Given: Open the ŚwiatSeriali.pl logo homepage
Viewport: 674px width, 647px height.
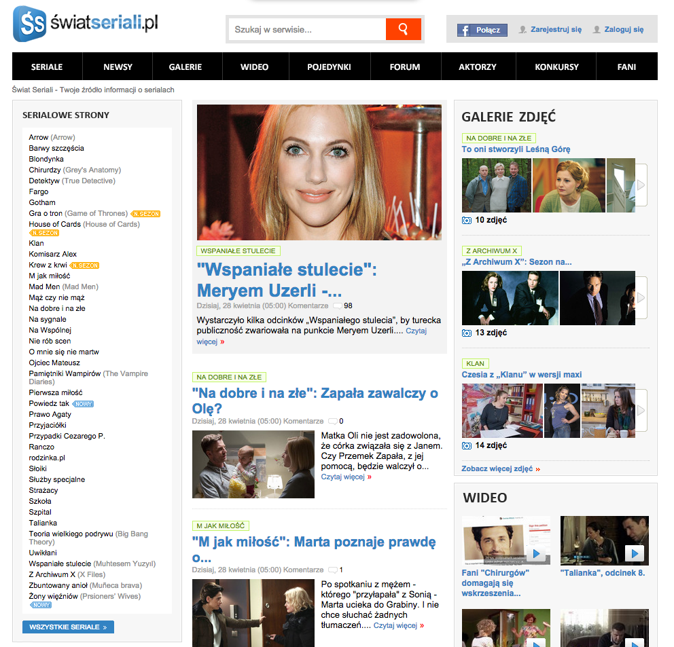Looking at the screenshot, I should click(x=86, y=24).
